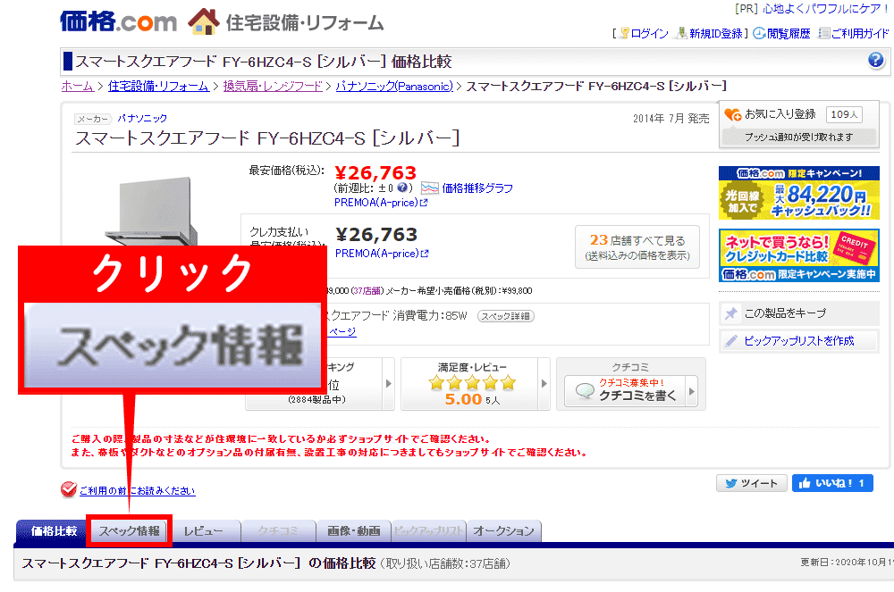Switch to 価格比較 tab

(x=53, y=531)
